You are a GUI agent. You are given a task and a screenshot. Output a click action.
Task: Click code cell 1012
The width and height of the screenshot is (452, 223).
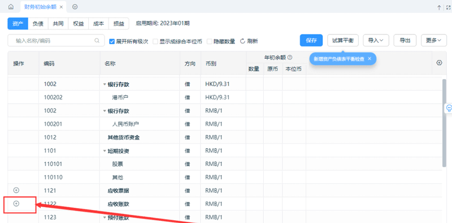50,137
